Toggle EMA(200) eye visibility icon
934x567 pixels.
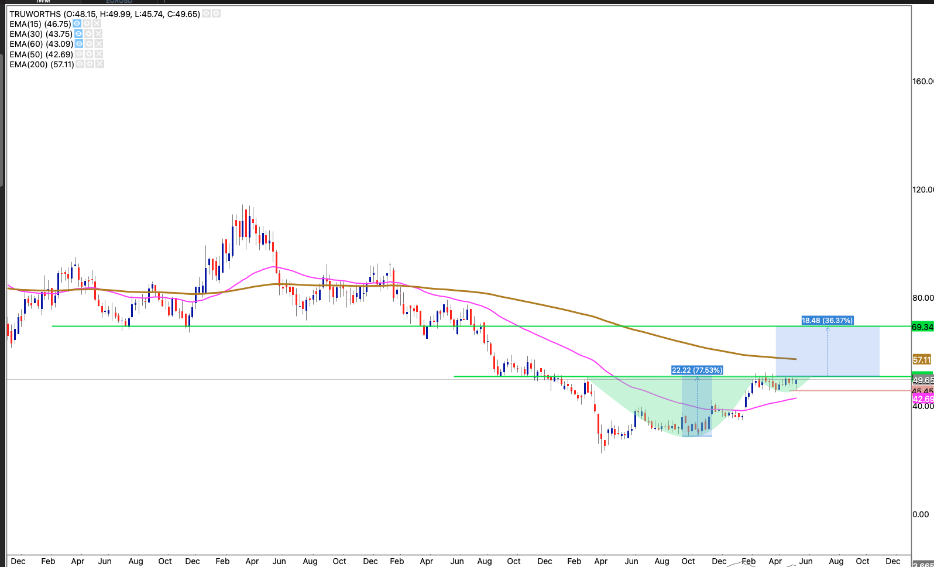80,64
